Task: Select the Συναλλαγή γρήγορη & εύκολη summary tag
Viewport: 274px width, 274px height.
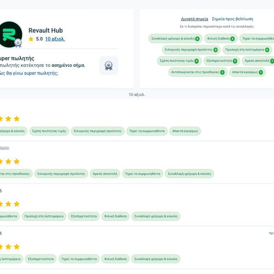Action: [175, 38]
